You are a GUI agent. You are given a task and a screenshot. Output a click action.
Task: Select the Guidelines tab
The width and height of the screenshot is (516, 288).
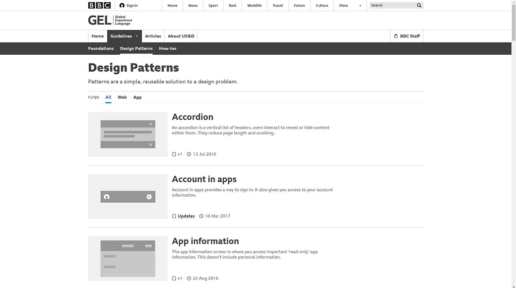[125, 36]
